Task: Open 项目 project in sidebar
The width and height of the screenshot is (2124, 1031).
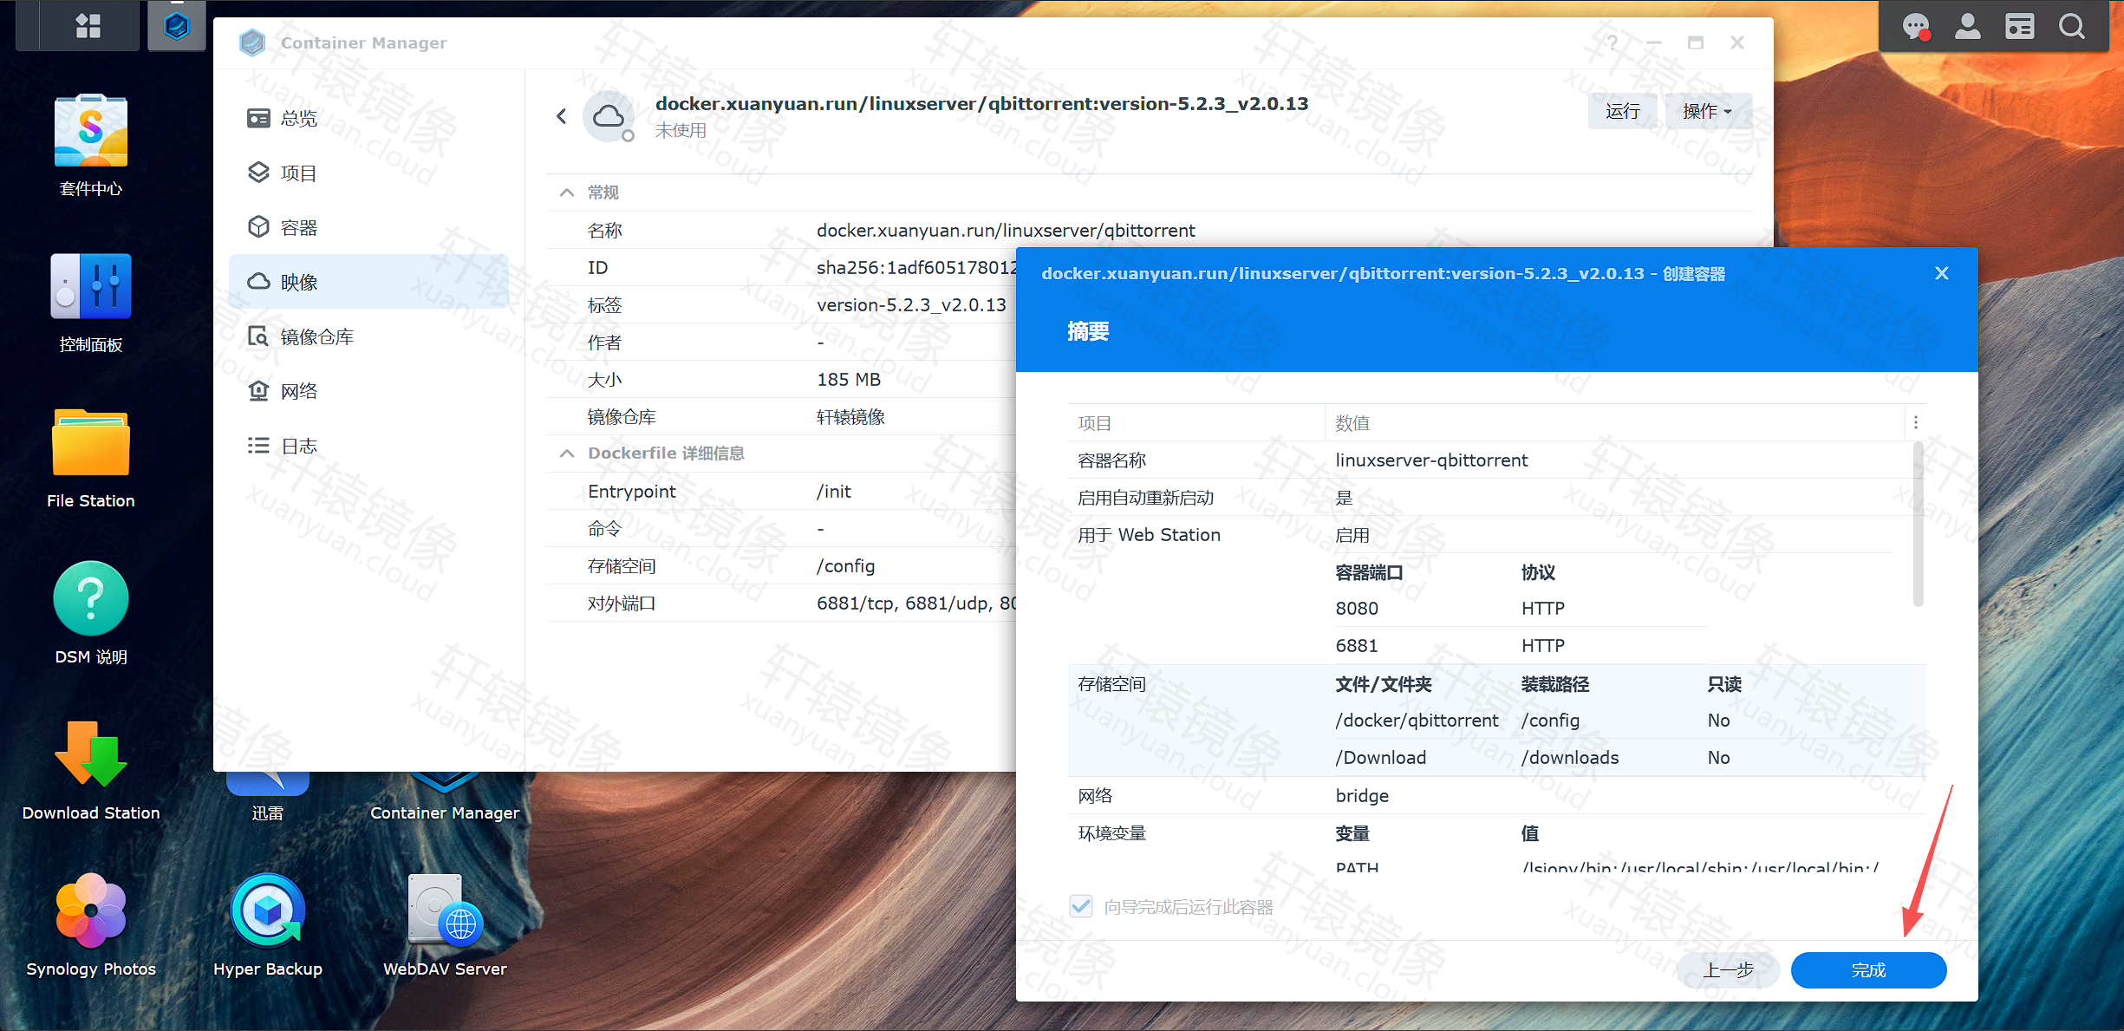Action: pos(368,173)
